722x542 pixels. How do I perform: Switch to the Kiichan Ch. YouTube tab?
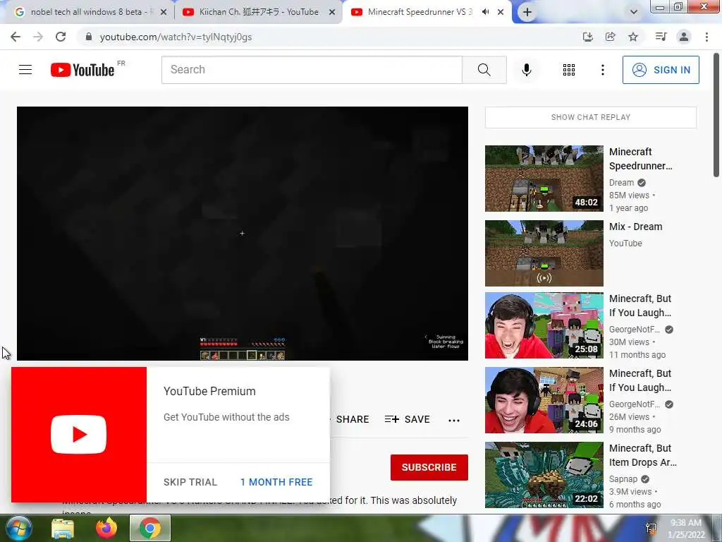259,12
